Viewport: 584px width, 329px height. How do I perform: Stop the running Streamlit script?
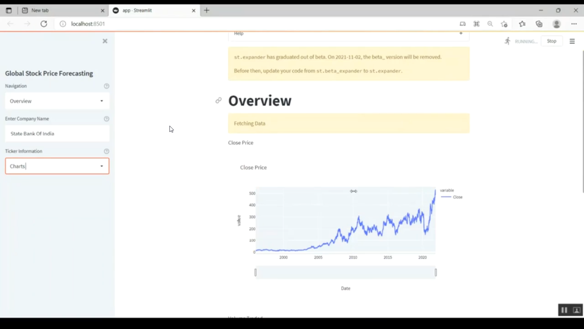[x=551, y=41]
